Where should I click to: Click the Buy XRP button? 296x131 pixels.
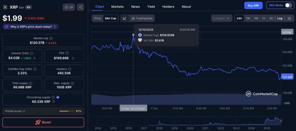click(254, 5)
